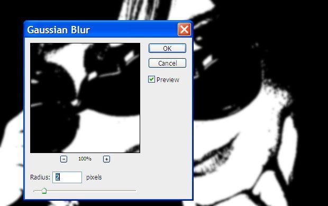Screen dimensions: 328x206
Task: Close the Gaussian Blur dialog with the X
Action: [184, 30]
